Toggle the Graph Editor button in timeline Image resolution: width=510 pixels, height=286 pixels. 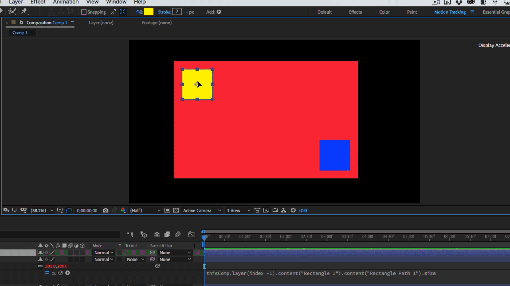click(x=191, y=234)
